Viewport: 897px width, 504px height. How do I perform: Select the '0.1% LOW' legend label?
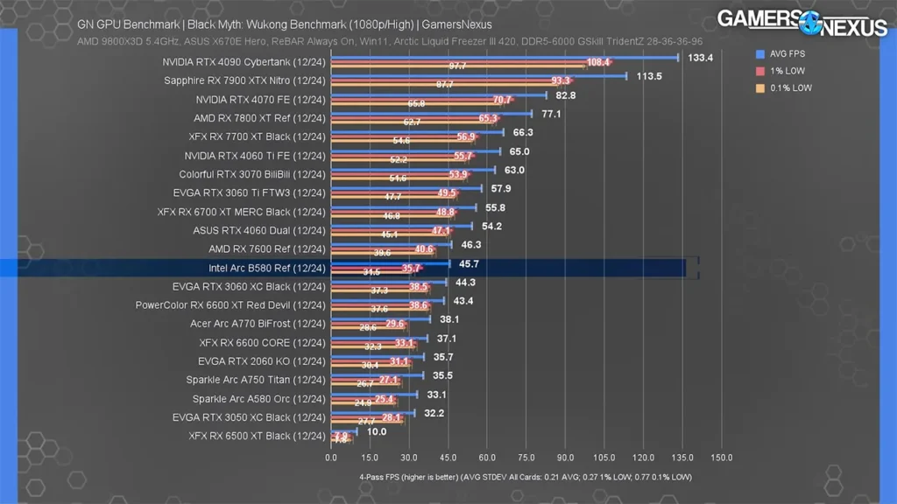(x=791, y=88)
